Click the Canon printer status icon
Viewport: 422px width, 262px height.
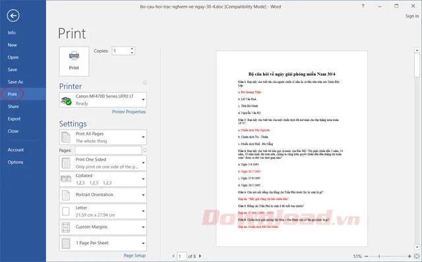(66, 101)
